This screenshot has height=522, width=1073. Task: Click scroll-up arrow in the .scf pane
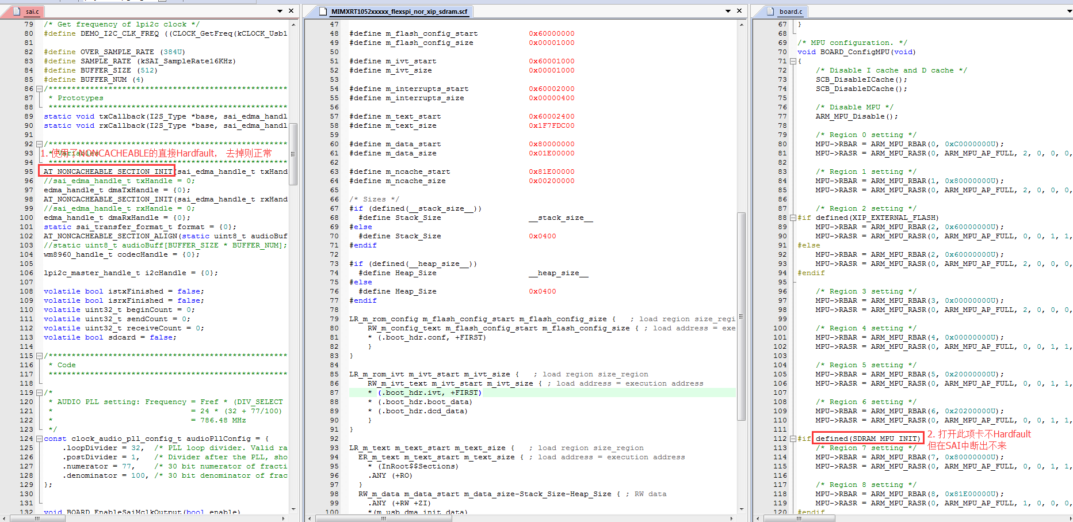pos(742,25)
